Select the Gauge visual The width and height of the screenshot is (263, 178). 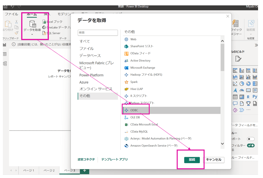coord(242,90)
